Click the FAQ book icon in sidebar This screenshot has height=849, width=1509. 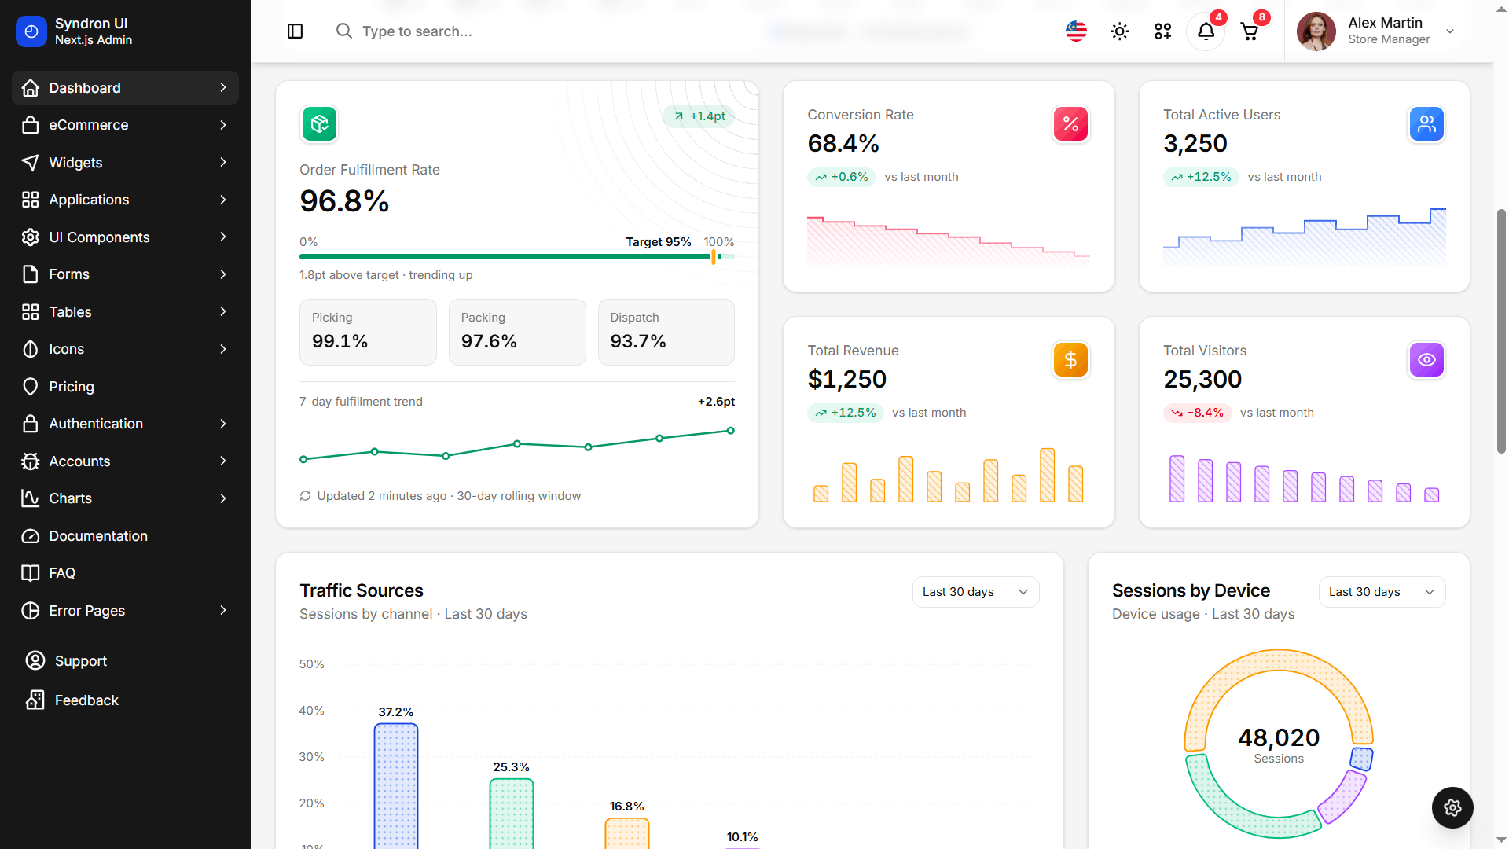[30, 573]
